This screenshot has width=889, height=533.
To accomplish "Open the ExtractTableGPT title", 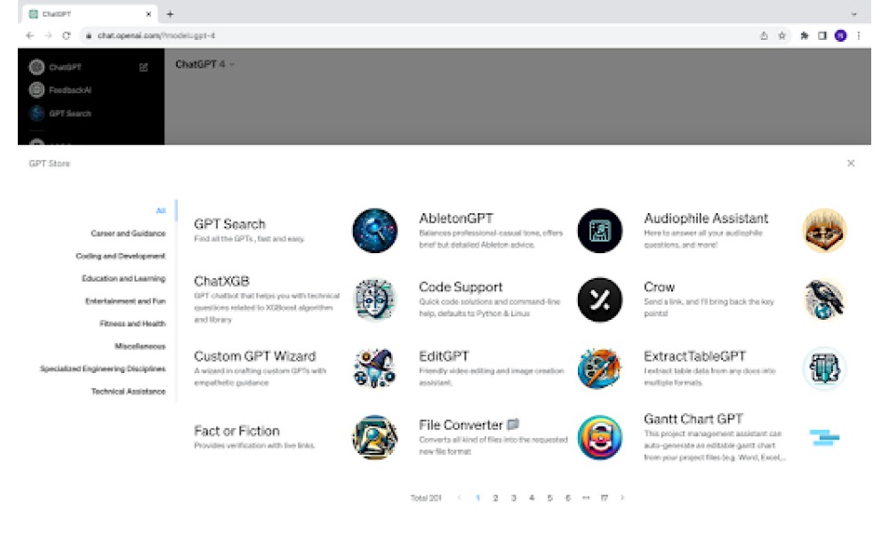I will click(694, 356).
